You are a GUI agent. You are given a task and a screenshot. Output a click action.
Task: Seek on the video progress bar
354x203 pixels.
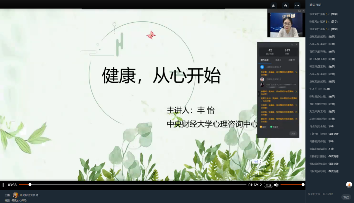point(132,185)
